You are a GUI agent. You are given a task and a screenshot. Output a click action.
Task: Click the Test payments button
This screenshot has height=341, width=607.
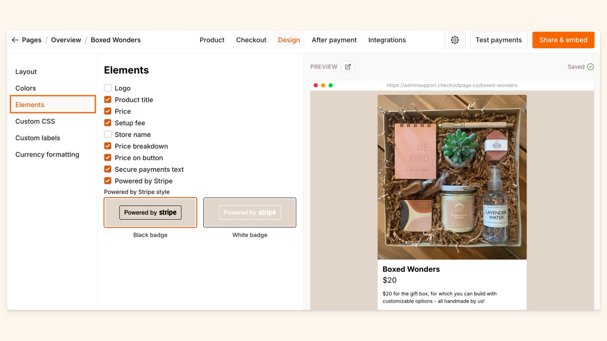499,40
